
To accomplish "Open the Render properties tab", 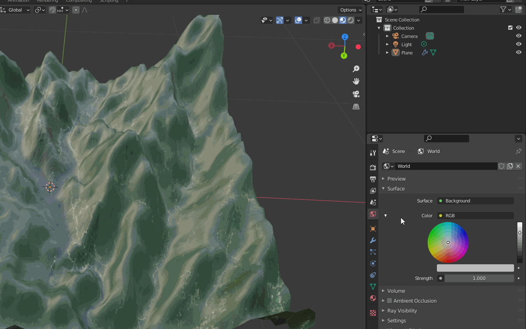I will click(373, 167).
